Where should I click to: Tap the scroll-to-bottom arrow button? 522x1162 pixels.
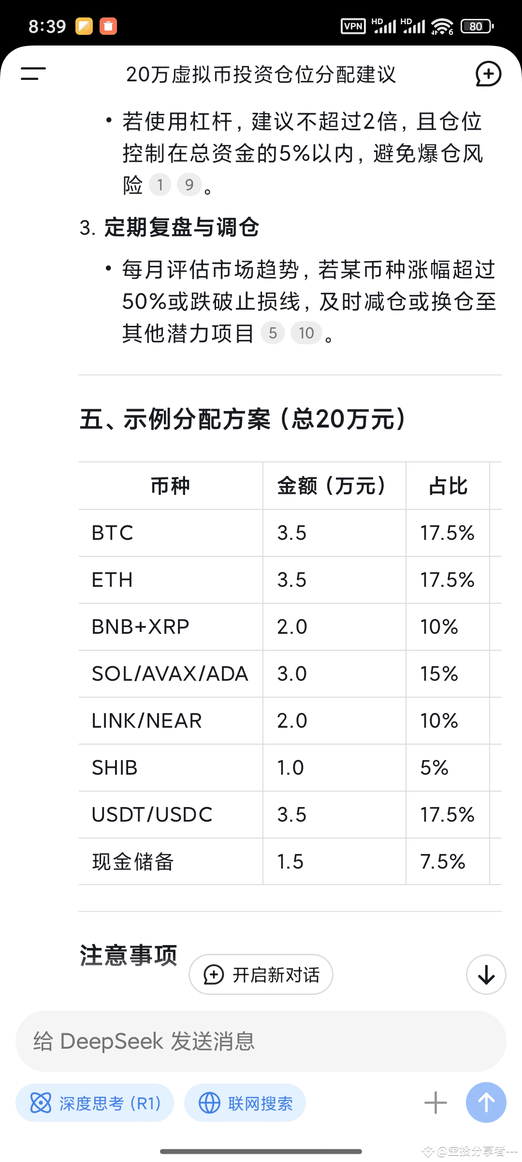486,974
